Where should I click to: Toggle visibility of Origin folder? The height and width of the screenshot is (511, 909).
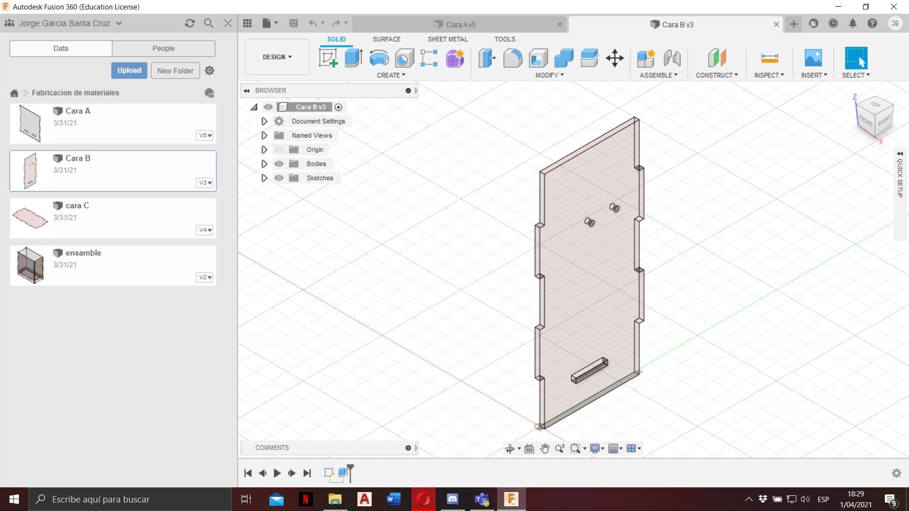click(x=279, y=150)
